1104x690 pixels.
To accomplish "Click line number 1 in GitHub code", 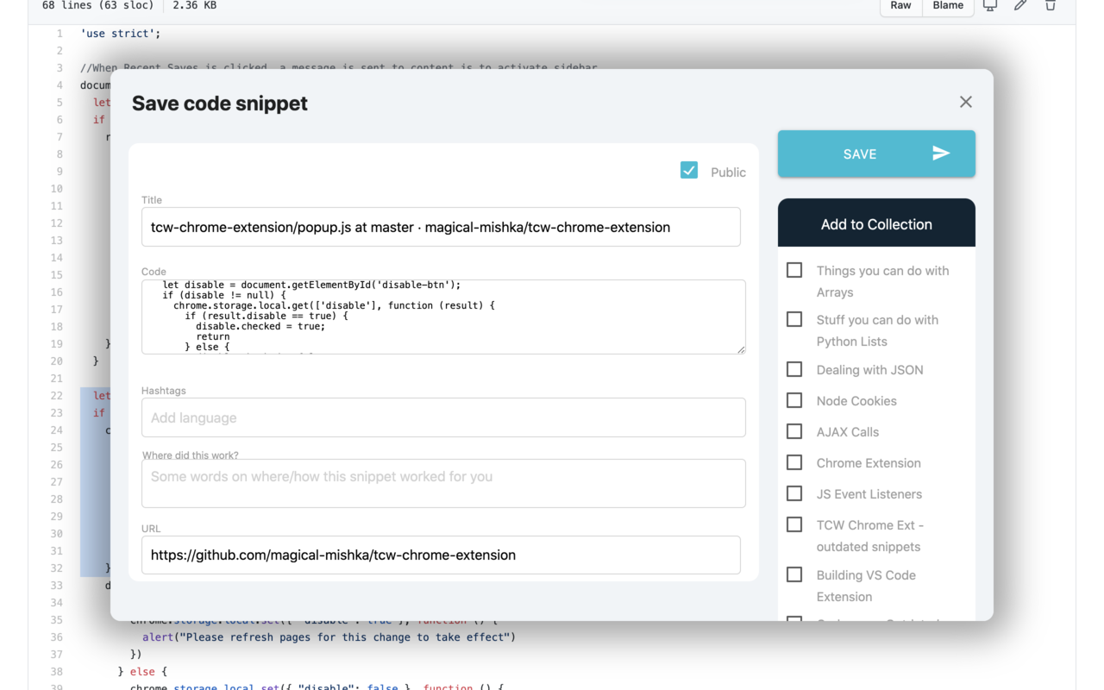I will pos(60,34).
